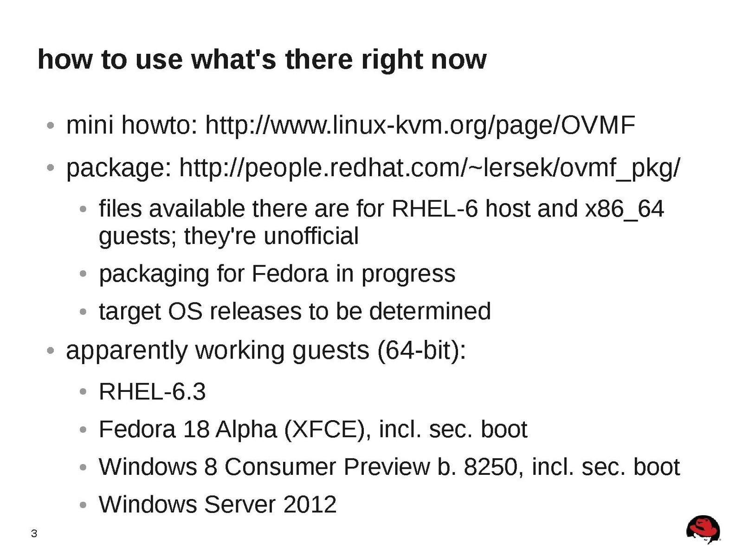Click the slide number 3

coord(34,534)
